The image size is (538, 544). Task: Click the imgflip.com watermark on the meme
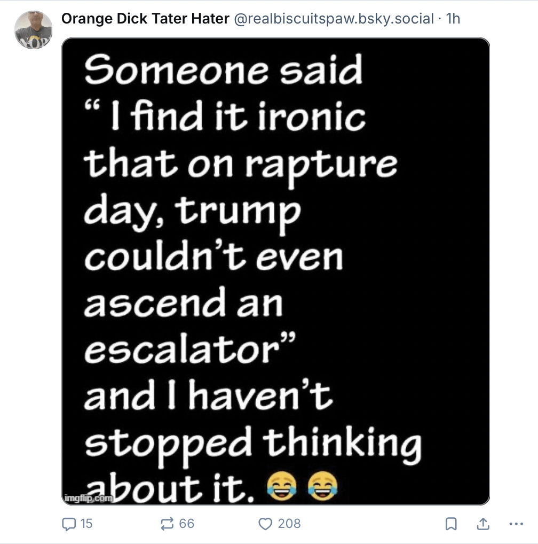89,499
